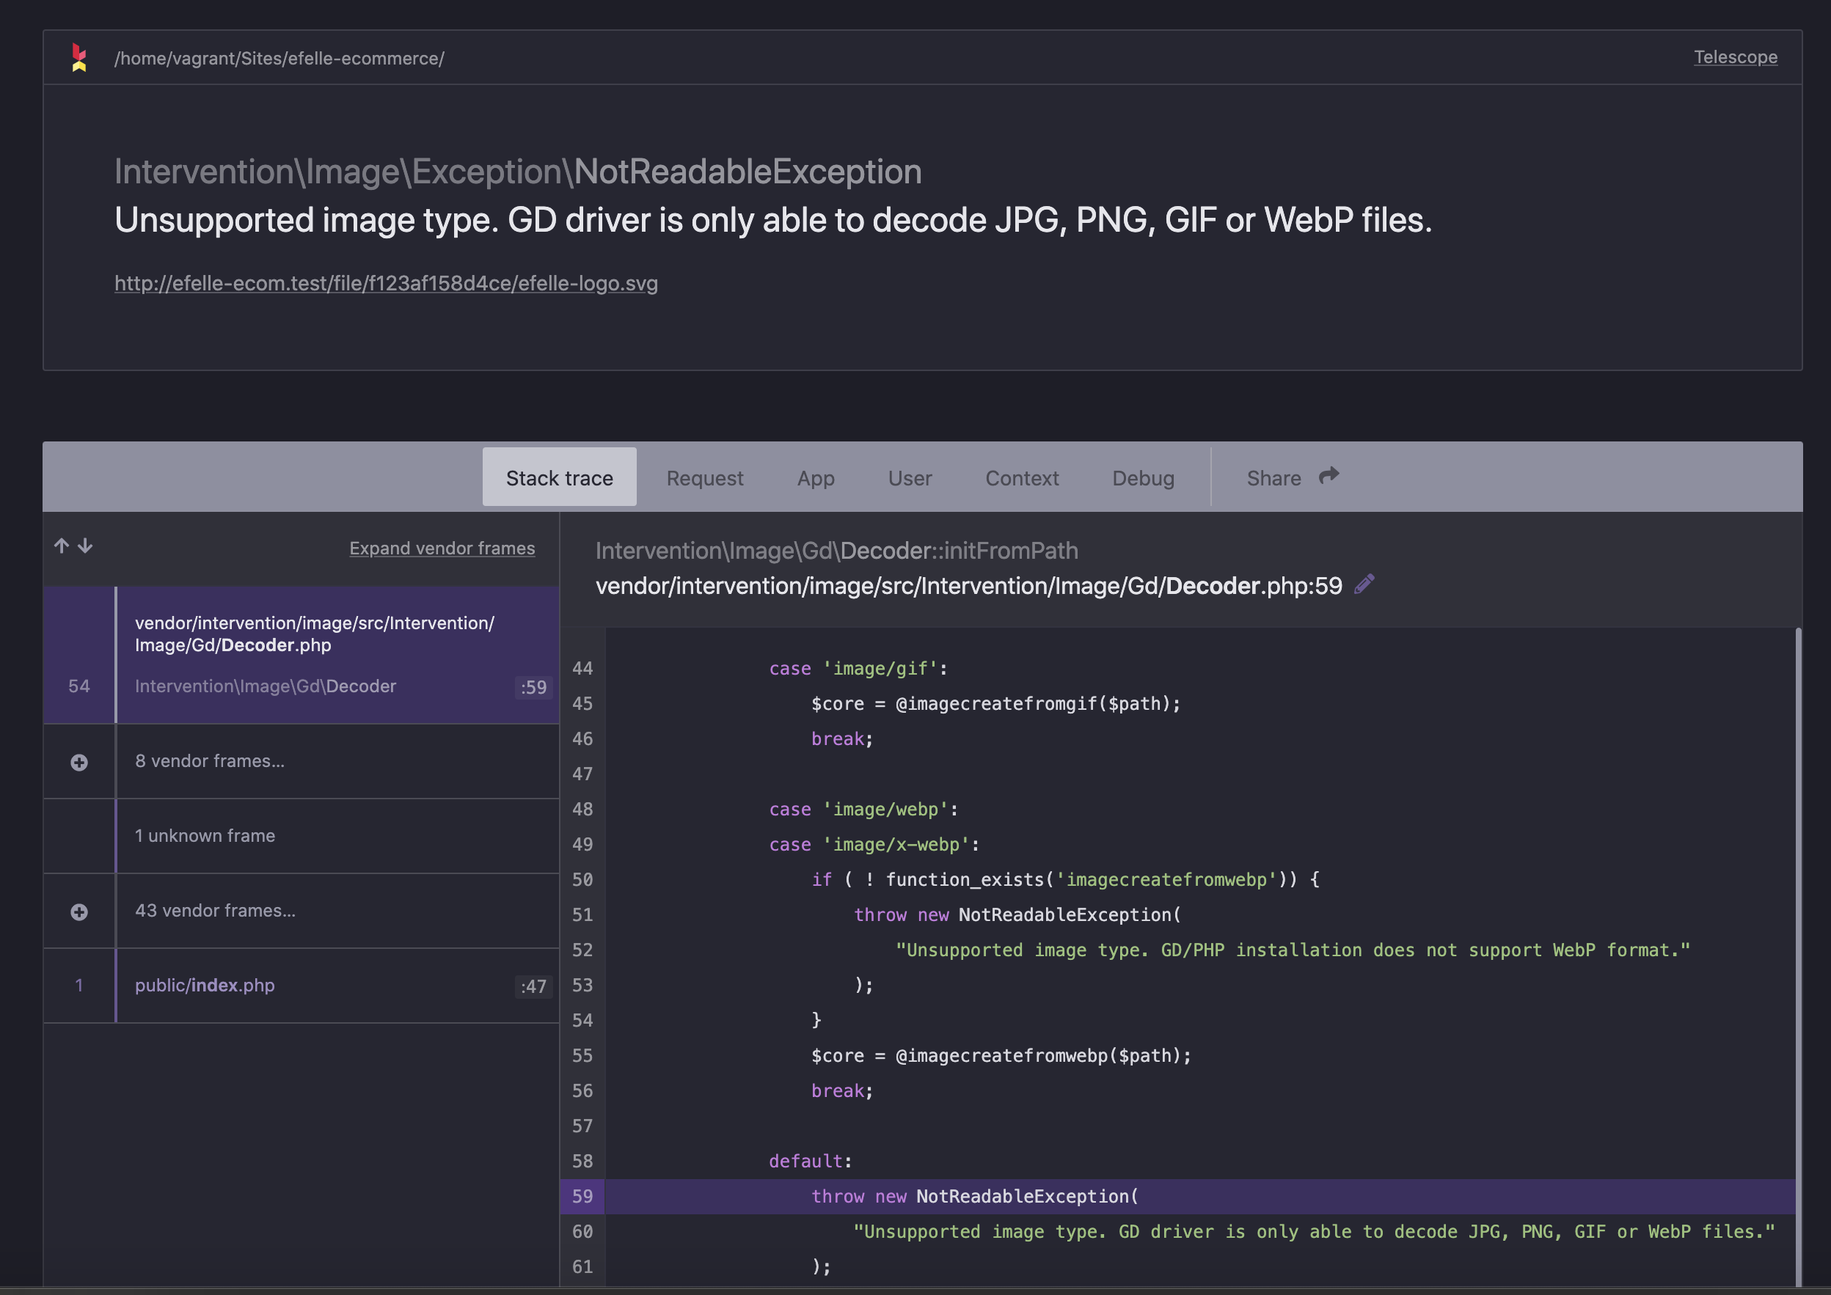Screen dimensions: 1831x1295
Task: Click the Flare logo icon
Action: point(78,57)
